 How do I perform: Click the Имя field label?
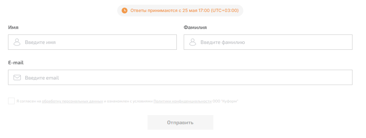pyautogui.click(x=13, y=27)
